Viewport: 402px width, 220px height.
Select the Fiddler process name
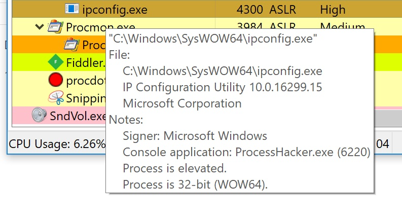(86, 63)
